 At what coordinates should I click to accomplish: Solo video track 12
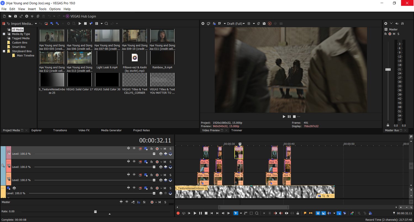(x=170, y=162)
